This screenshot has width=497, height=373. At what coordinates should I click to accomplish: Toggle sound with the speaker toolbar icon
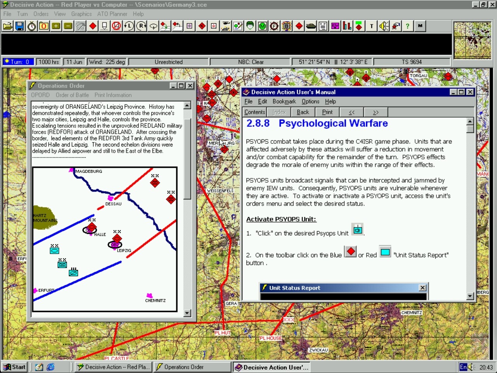pyautogui.click(x=384, y=26)
